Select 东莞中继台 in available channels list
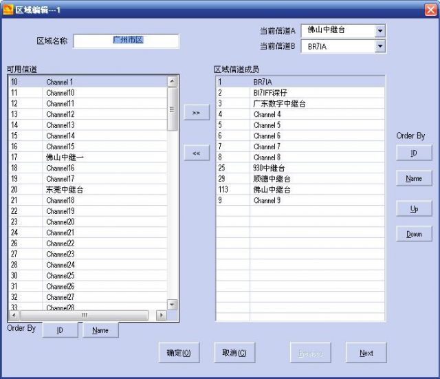This screenshot has width=440, height=379. [x=65, y=190]
